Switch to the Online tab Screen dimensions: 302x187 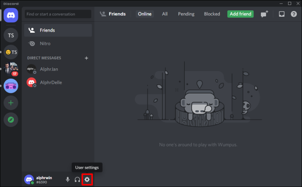(x=144, y=14)
